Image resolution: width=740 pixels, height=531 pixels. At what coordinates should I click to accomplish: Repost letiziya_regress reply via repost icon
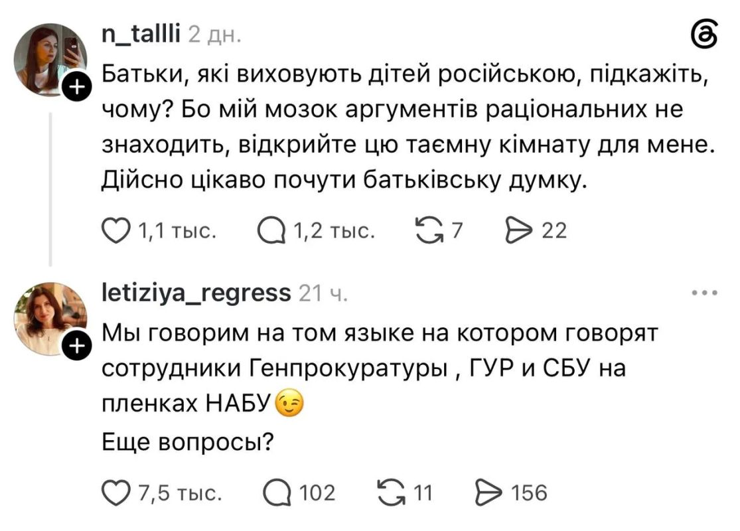392,493
